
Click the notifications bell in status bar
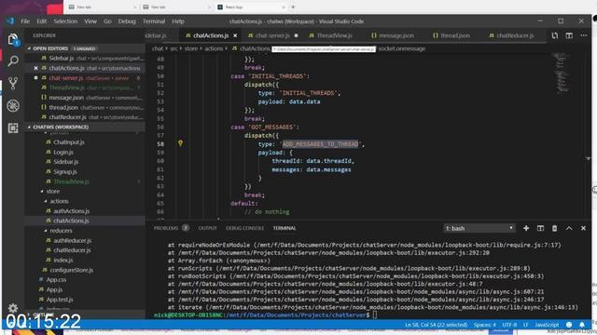point(582,325)
